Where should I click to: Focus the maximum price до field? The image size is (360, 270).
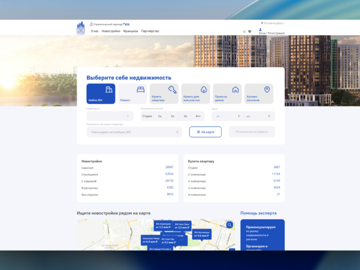(258, 116)
